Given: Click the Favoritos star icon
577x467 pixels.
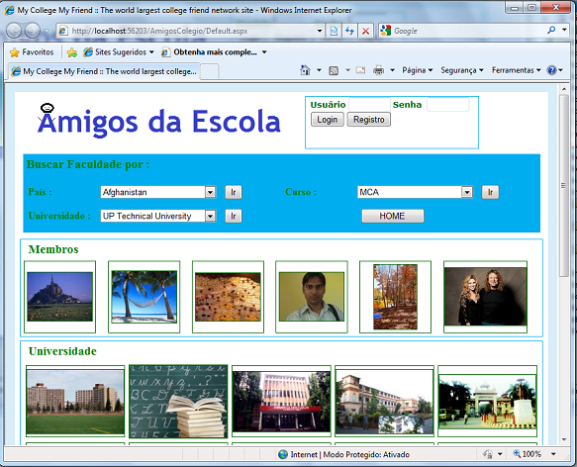Looking at the screenshot, I should (x=15, y=52).
